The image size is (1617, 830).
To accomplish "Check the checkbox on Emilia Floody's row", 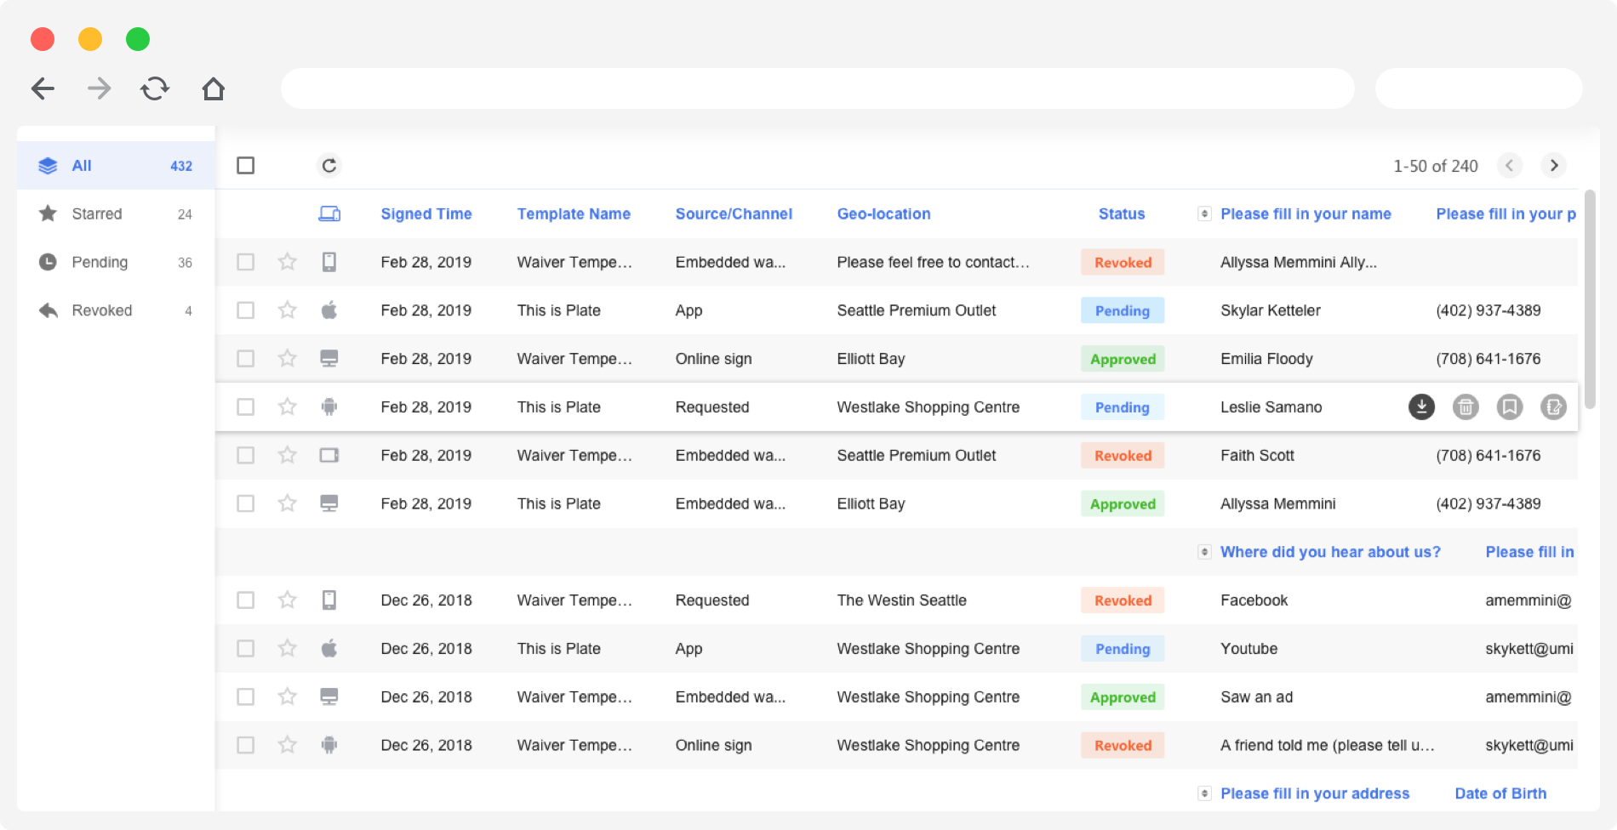I will (246, 359).
